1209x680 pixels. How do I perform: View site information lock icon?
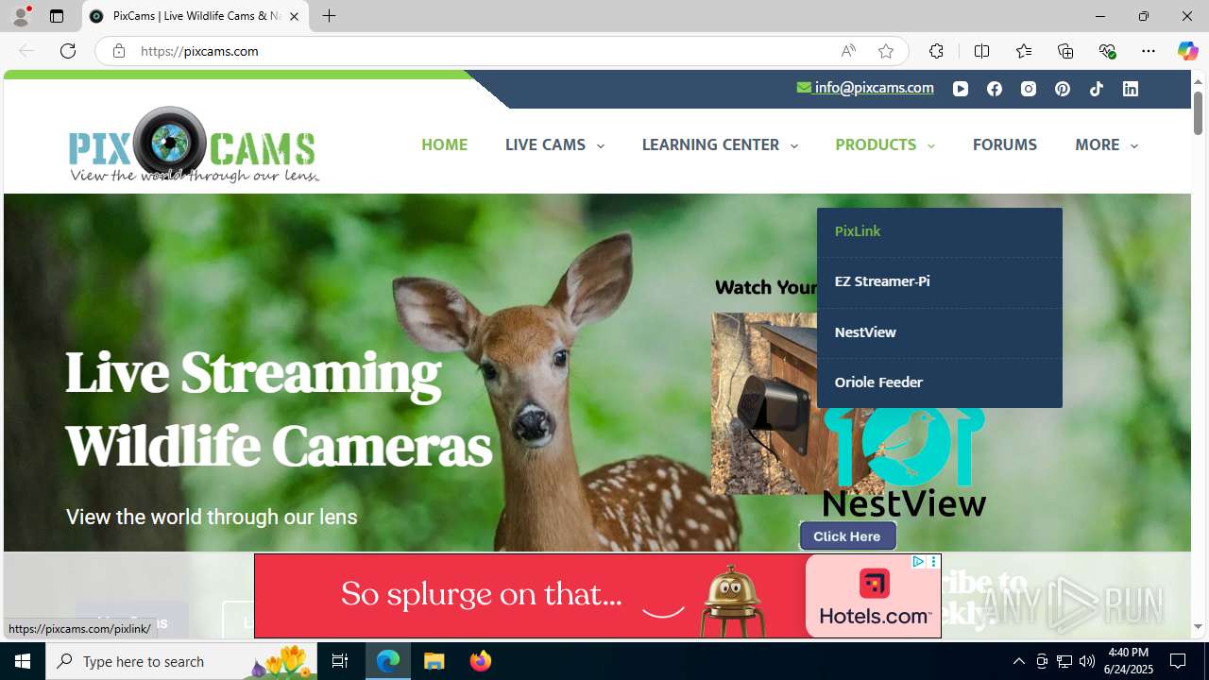coord(119,51)
